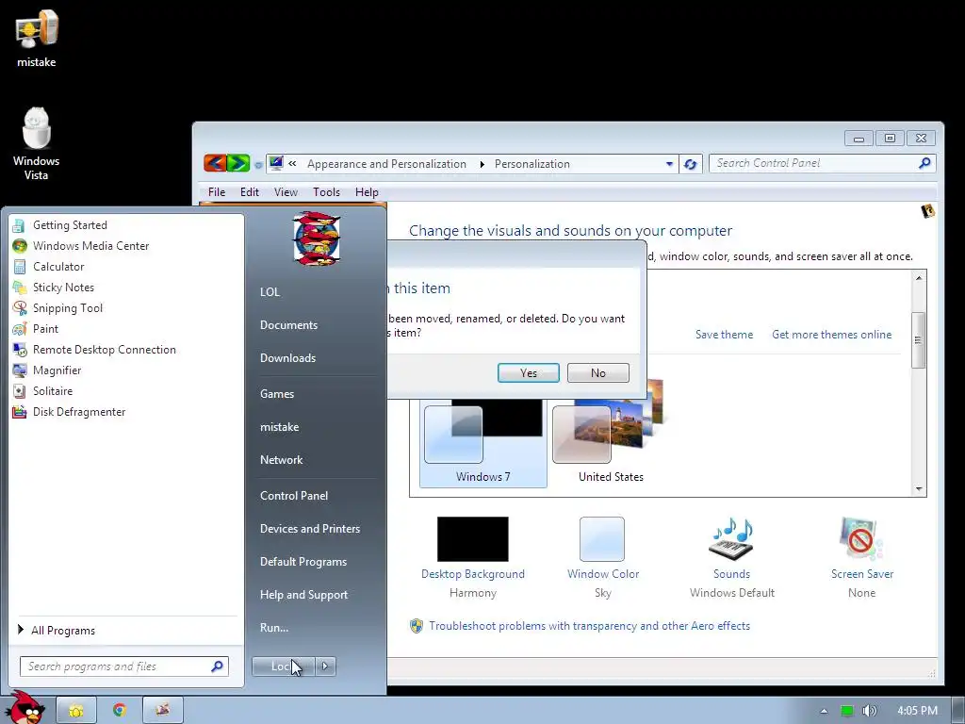Open Troubleshoot transparency and Aero effects link
Screen dimensions: 965x724
tap(589, 626)
